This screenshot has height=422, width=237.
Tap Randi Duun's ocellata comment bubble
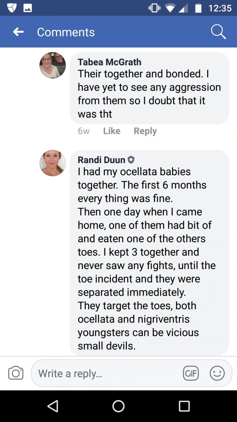click(x=149, y=253)
